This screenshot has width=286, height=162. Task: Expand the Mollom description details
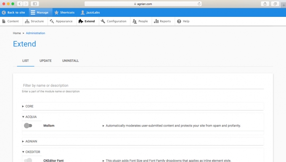click(103, 126)
